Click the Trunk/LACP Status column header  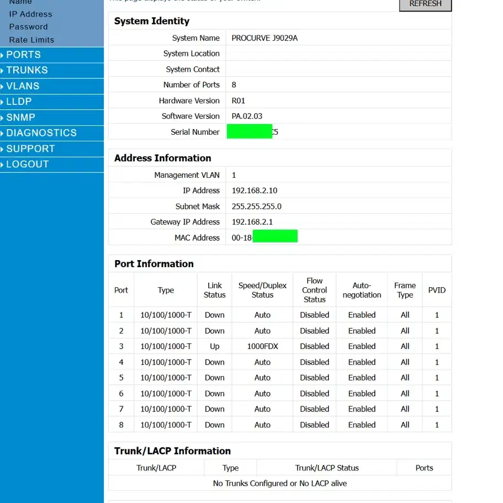[327, 468]
